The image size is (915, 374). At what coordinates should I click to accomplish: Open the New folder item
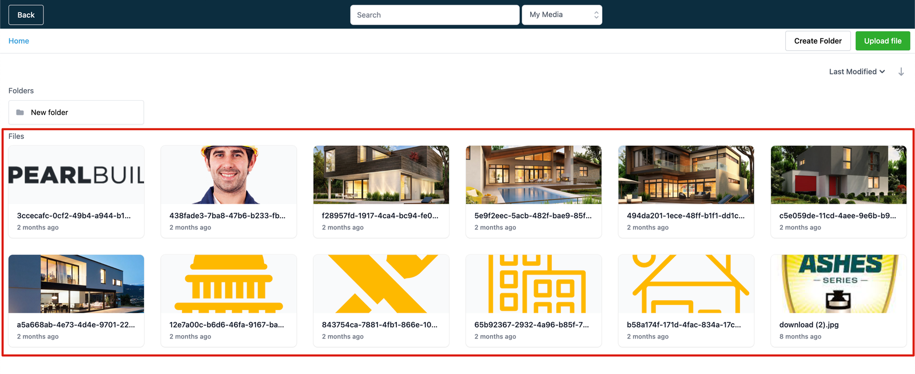pyautogui.click(x=76, y=113)
